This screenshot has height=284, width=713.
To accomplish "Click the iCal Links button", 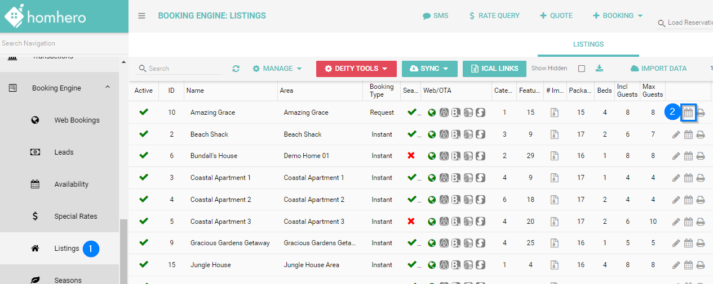I will tap(494, 69).
